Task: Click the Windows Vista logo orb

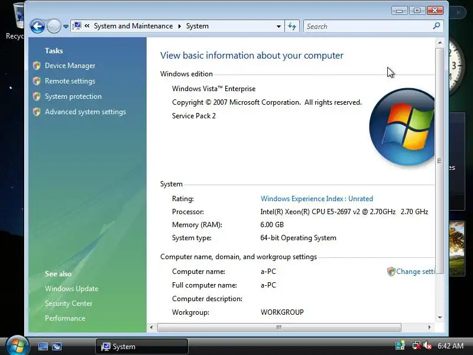Action: coord(402,127)
